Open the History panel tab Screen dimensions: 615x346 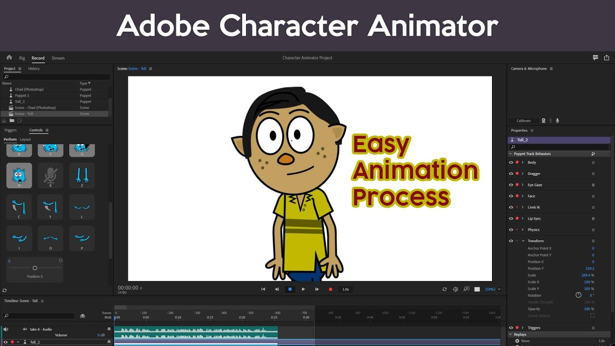pos(34,69)
